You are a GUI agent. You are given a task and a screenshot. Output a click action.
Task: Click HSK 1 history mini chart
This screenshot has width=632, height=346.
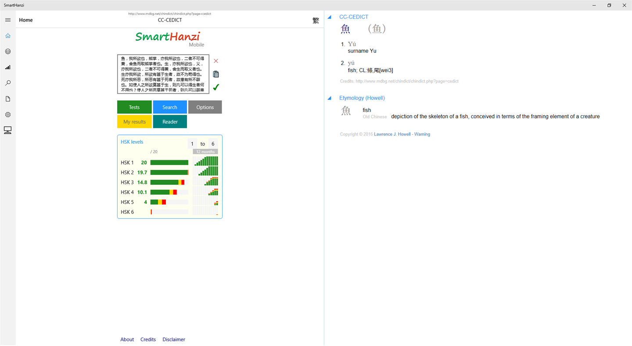point(205,161)
